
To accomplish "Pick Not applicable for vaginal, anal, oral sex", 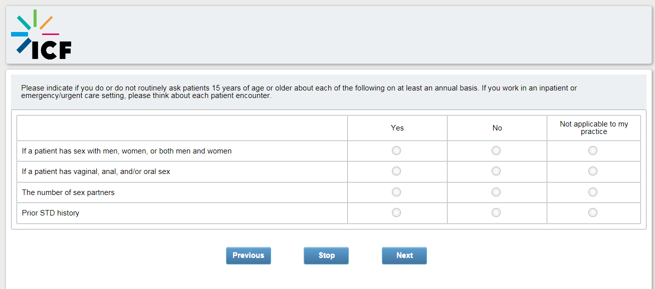I will pyautogui.click(x=593, y=171).
